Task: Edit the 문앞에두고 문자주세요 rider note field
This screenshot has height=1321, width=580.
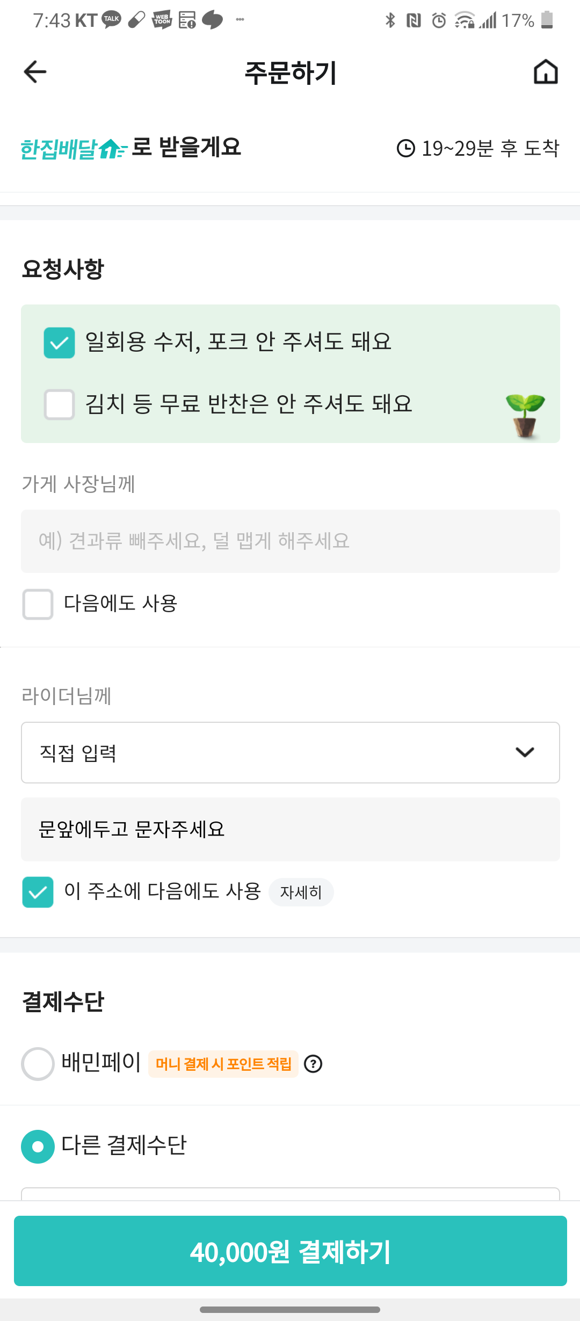Action: click(290, 830)
